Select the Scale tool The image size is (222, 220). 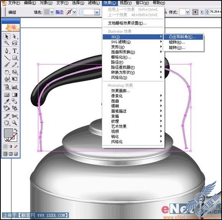(15, 72)
